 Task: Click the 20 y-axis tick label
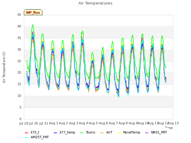pos(19,73)
